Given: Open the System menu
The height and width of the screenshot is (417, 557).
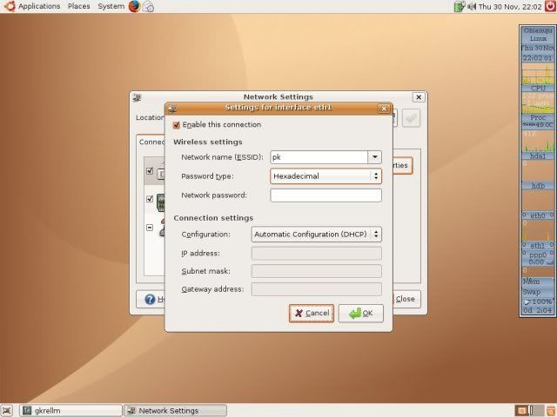Looking at the screenshot, I should [x=111, y=6].
